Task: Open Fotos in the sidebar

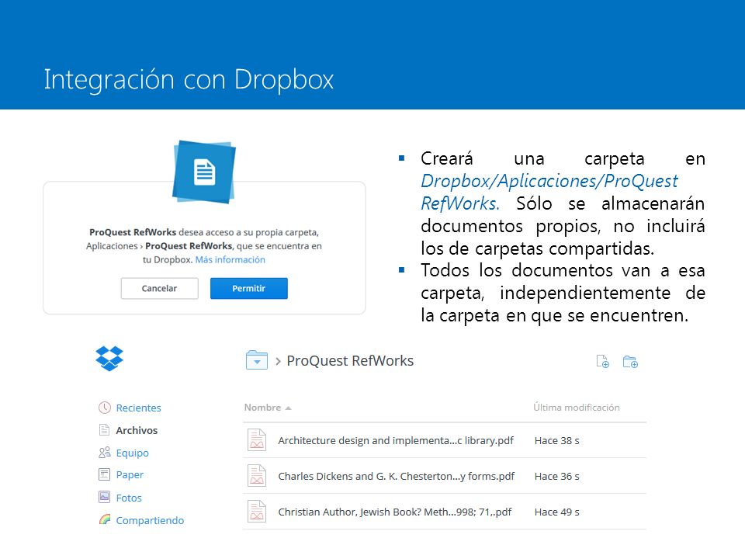Action: point(129,498)
